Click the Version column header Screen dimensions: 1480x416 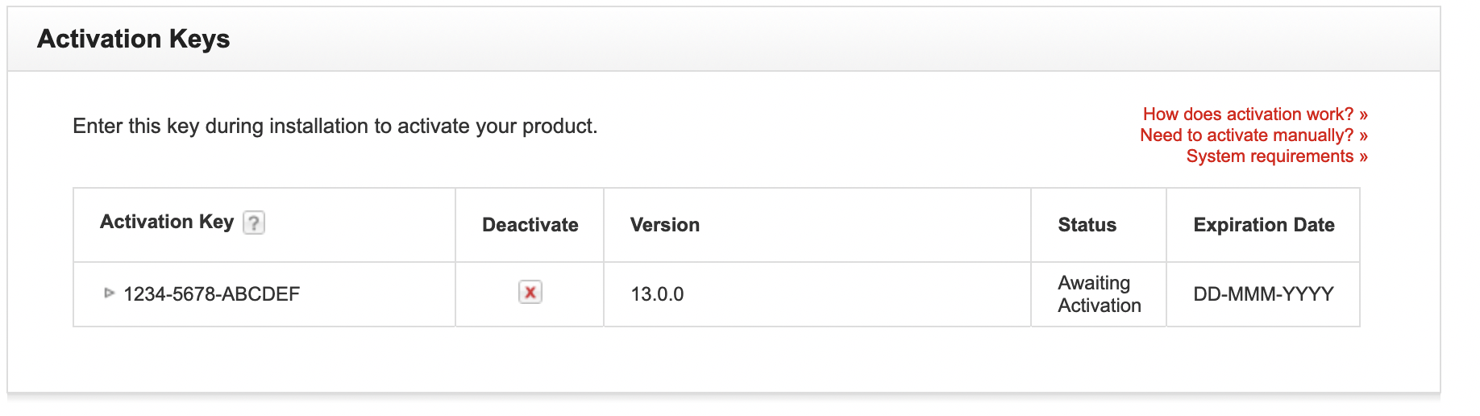pos(665,225)
